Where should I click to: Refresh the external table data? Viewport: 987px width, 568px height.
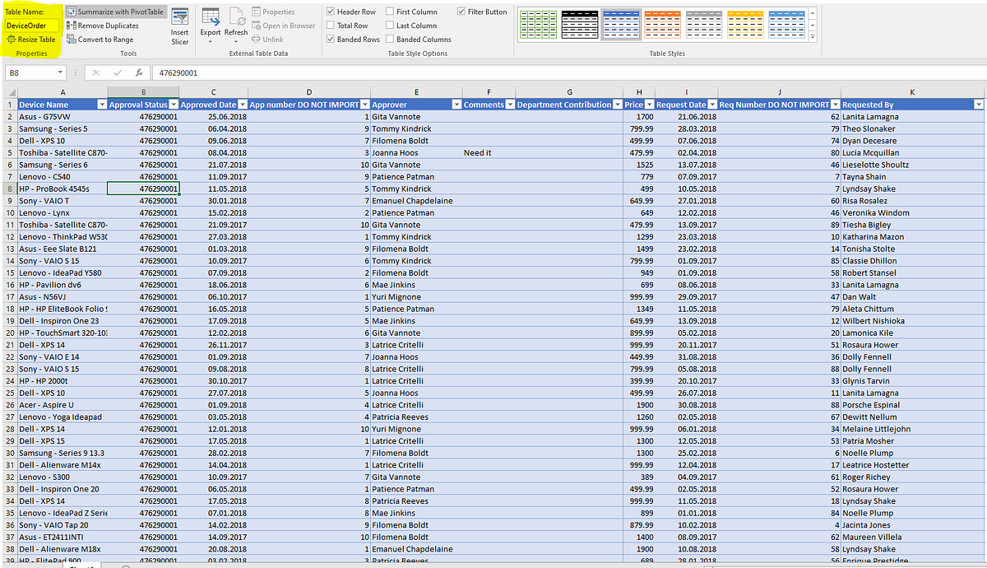coord(236,25)
